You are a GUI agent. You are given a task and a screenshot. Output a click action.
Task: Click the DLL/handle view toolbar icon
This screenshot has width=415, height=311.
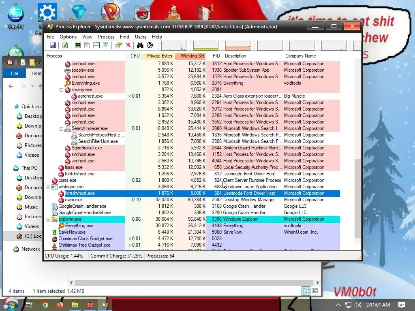(106, 45)
